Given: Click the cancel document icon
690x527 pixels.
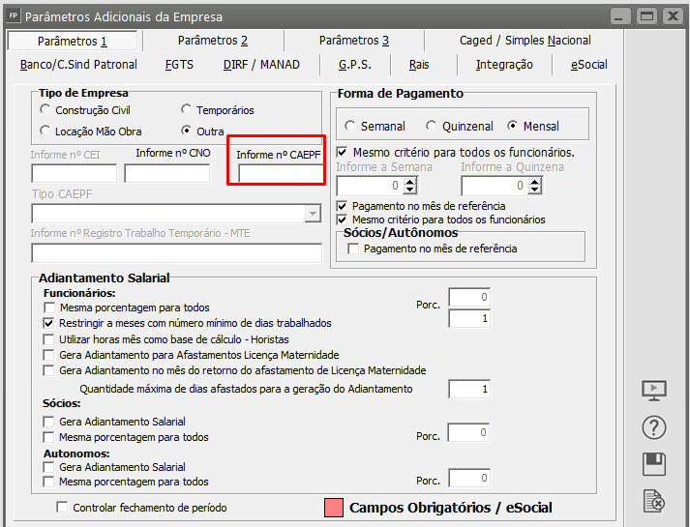Looking at the screenshot, I should coord(655,501).
